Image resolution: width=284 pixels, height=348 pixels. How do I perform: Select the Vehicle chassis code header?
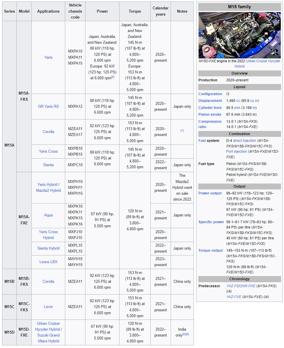[75, 11]
